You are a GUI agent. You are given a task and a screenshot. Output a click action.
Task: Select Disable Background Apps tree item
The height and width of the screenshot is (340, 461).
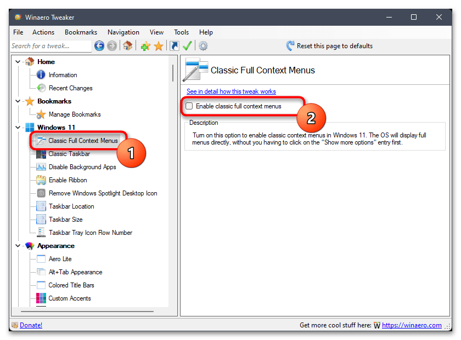(82, 167)
